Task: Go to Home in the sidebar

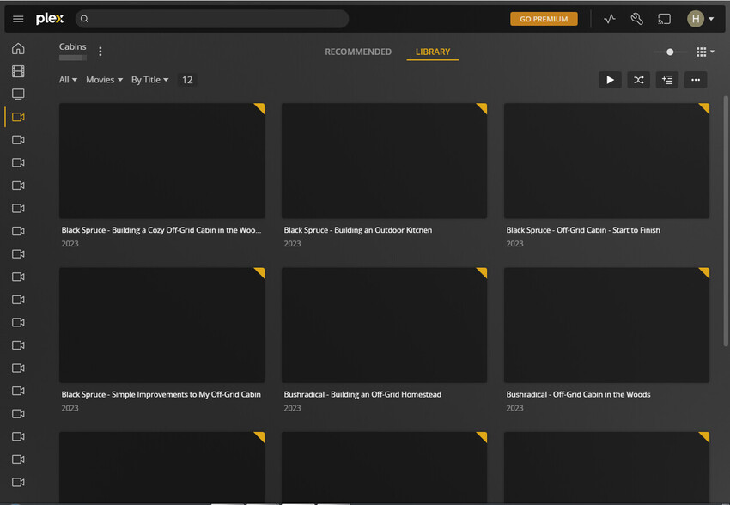Action: [18, 48]
